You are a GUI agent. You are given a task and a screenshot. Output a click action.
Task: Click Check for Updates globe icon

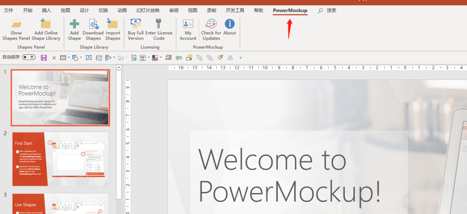[211, 24]
